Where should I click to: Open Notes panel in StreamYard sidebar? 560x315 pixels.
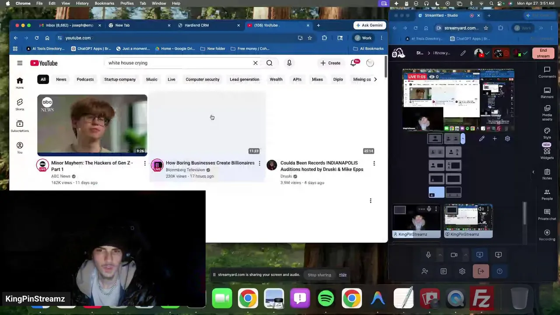[547, 174]
